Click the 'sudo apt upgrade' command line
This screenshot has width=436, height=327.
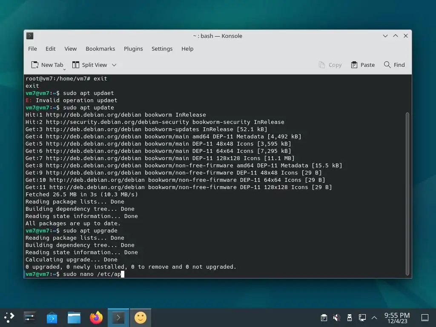click(71, 230)
